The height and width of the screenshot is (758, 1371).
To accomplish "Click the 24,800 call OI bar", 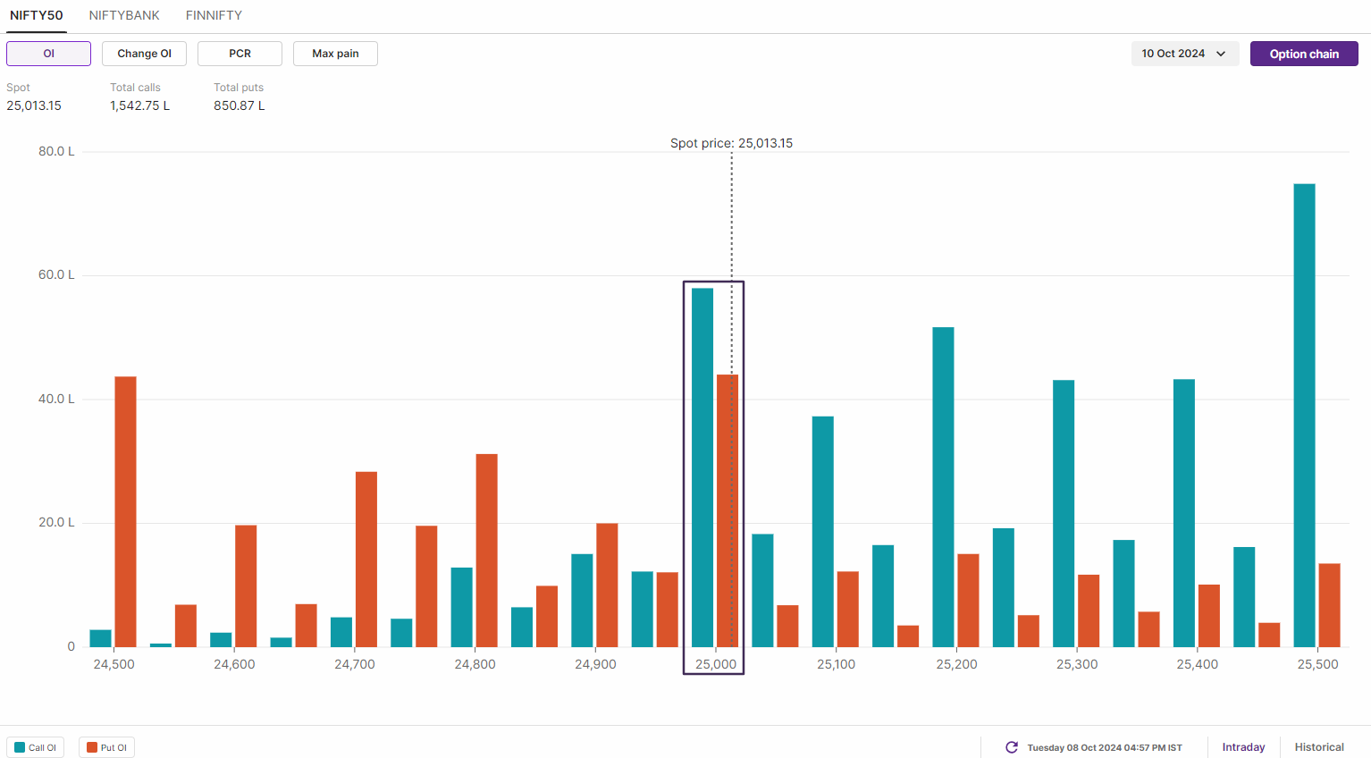I will tap(461, 607).
